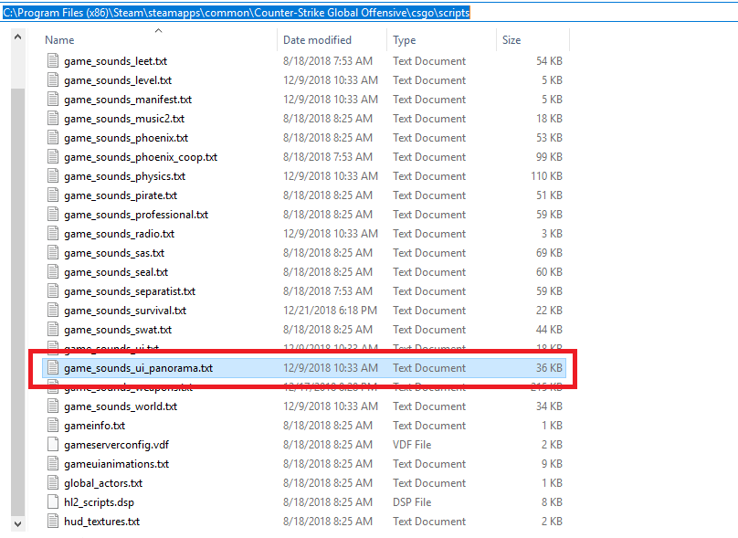Click the hl2_scripts.dsp file icon
This screenshot has width=738, height=538.
coord(53,502)
